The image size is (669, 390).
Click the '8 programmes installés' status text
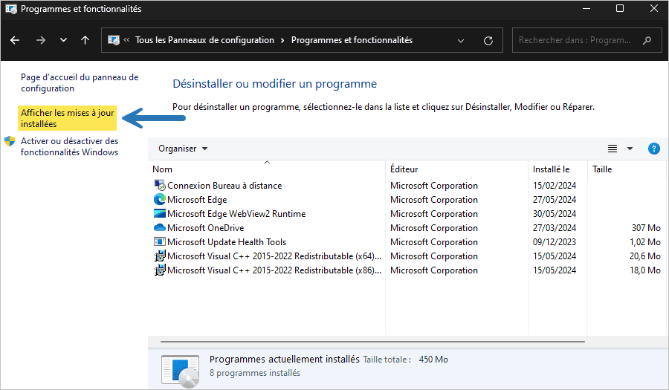[x=255, y=372]
